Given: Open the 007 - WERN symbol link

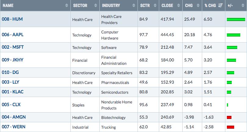Looking at the screenshot, I should (x=13, y=127).
